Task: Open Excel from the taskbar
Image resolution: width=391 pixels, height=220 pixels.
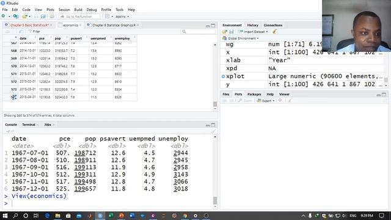Action: click(111, 216)
